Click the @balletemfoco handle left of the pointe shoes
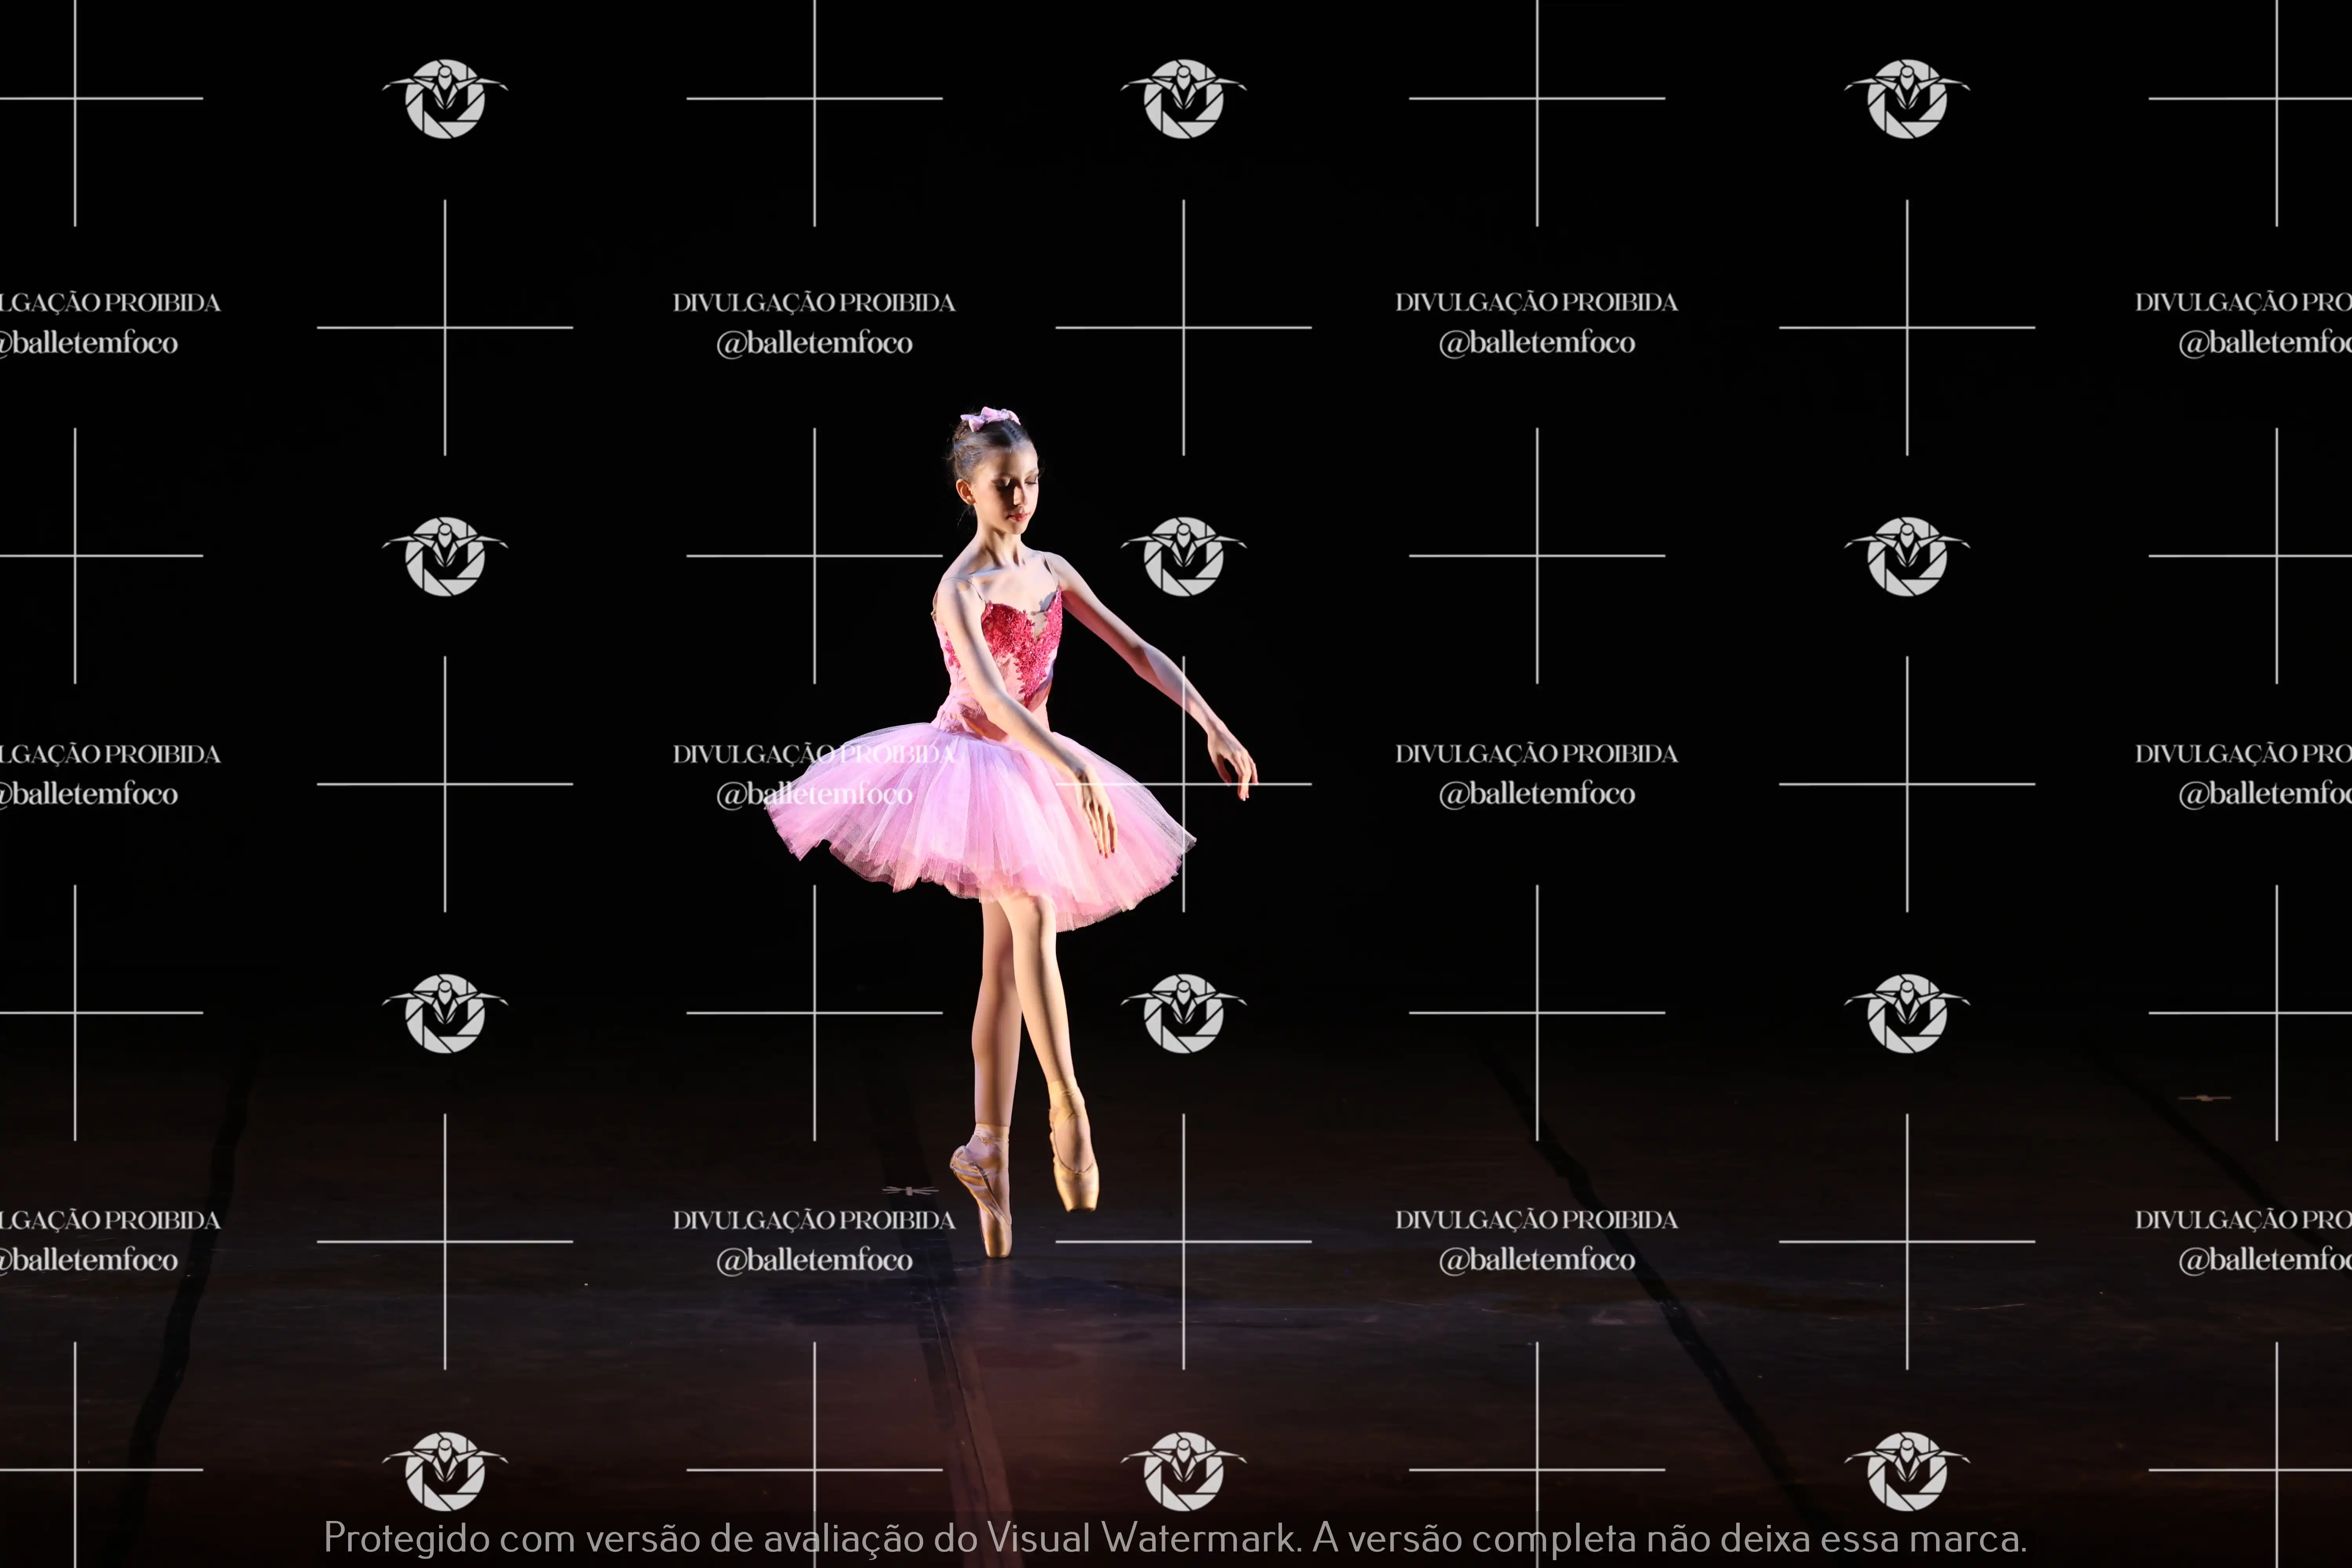The height and width of the screenshot is (1568, 2352). coord(814,1260)
